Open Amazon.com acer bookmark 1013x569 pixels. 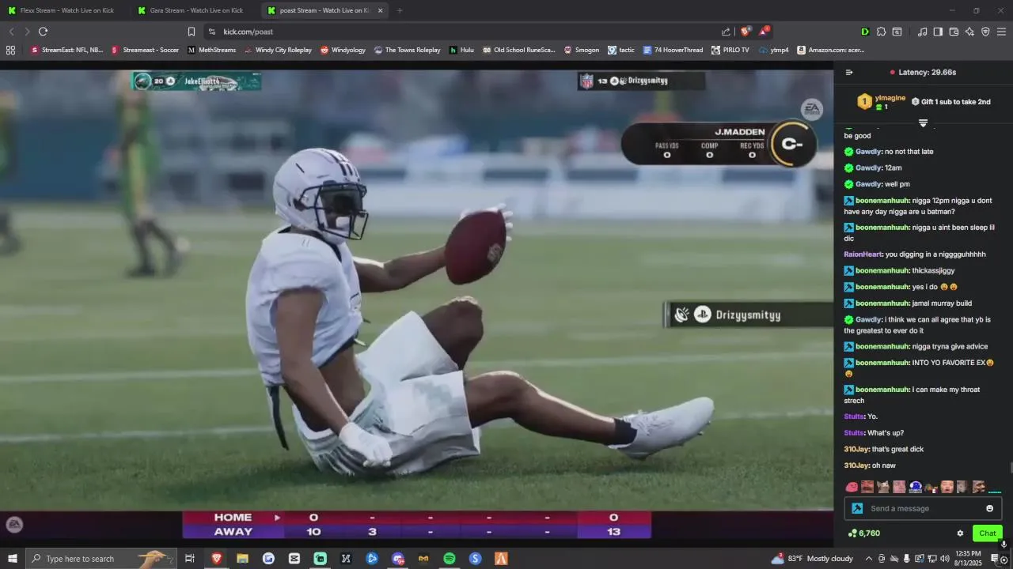click(x=830, y=50)
